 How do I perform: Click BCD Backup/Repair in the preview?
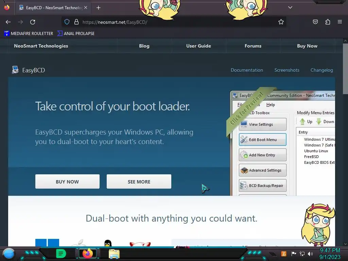tap(263, 186)
